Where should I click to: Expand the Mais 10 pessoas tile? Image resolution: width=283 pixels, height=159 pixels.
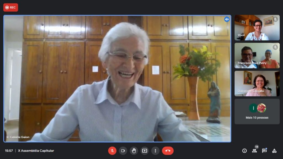pos(257,112)
